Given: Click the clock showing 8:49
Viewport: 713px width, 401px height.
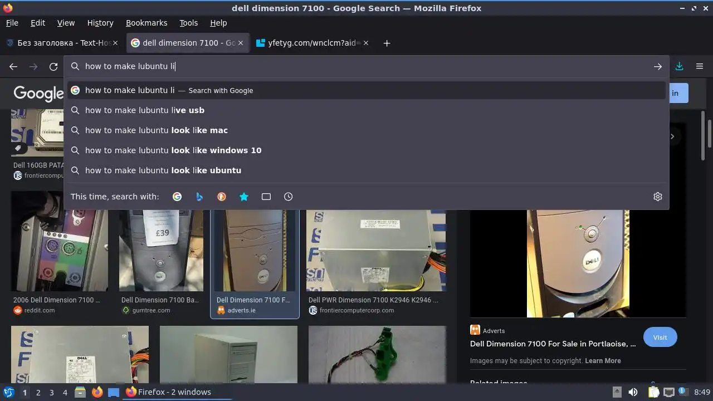Looking at the screenshot, I should pyautogui.click(x=702, y=392).
